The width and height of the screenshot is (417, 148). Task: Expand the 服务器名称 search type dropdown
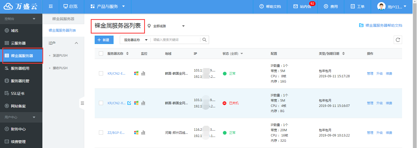pyautogui.click(x=135, y=40)
